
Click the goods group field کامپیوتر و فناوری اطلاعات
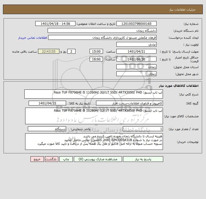(129, 103)
